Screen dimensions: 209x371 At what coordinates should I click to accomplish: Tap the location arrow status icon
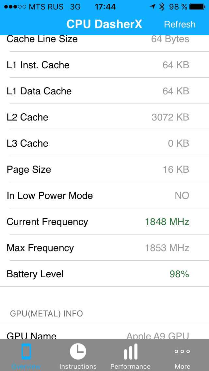pos(153,7)
